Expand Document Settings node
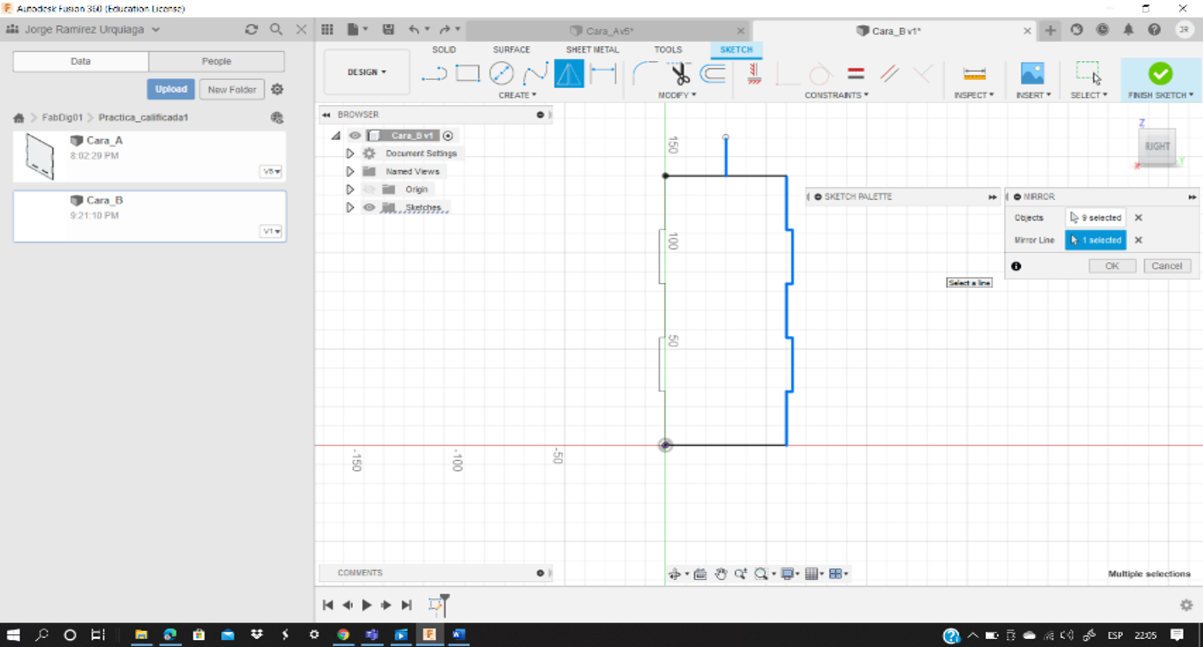 click(350, 153)
